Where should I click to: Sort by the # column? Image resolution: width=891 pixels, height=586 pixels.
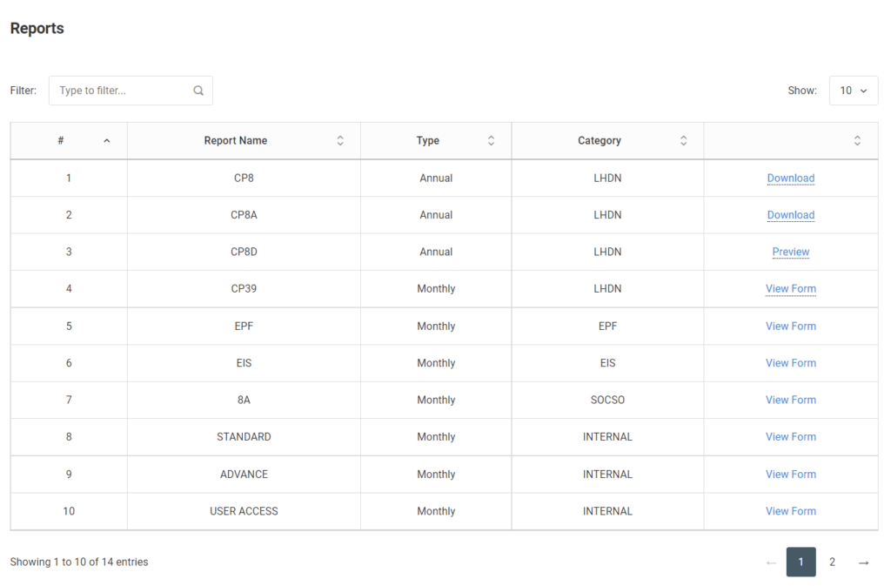[69, 140]
